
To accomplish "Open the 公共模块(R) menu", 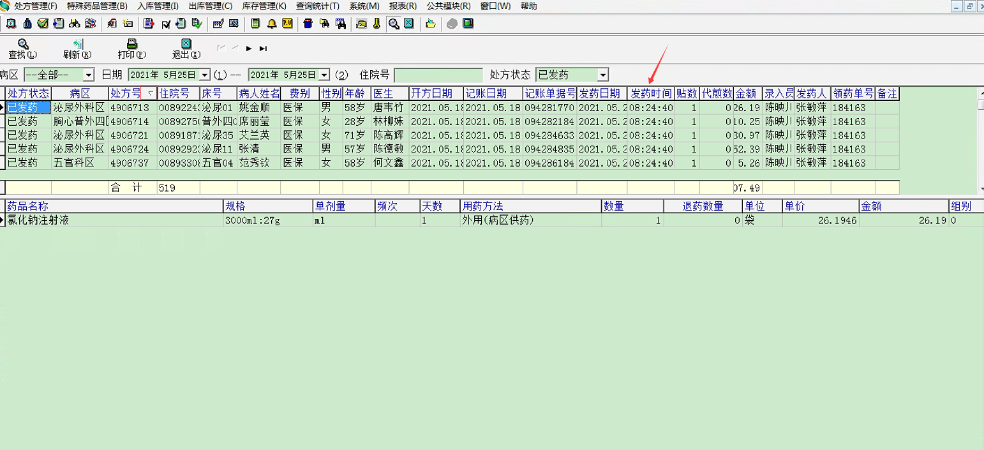I will pyautogui.click(x=449, y=6).
